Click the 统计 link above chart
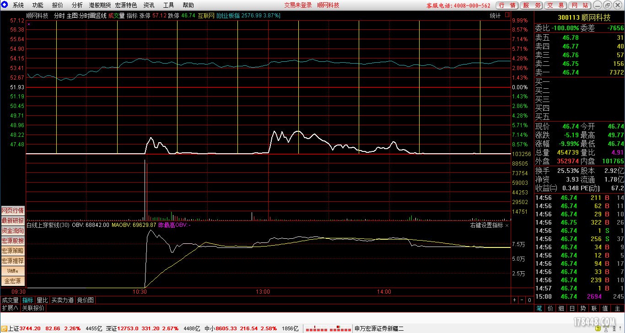 tap(495, 16)
